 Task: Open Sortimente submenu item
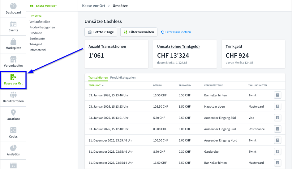(37, 39)
